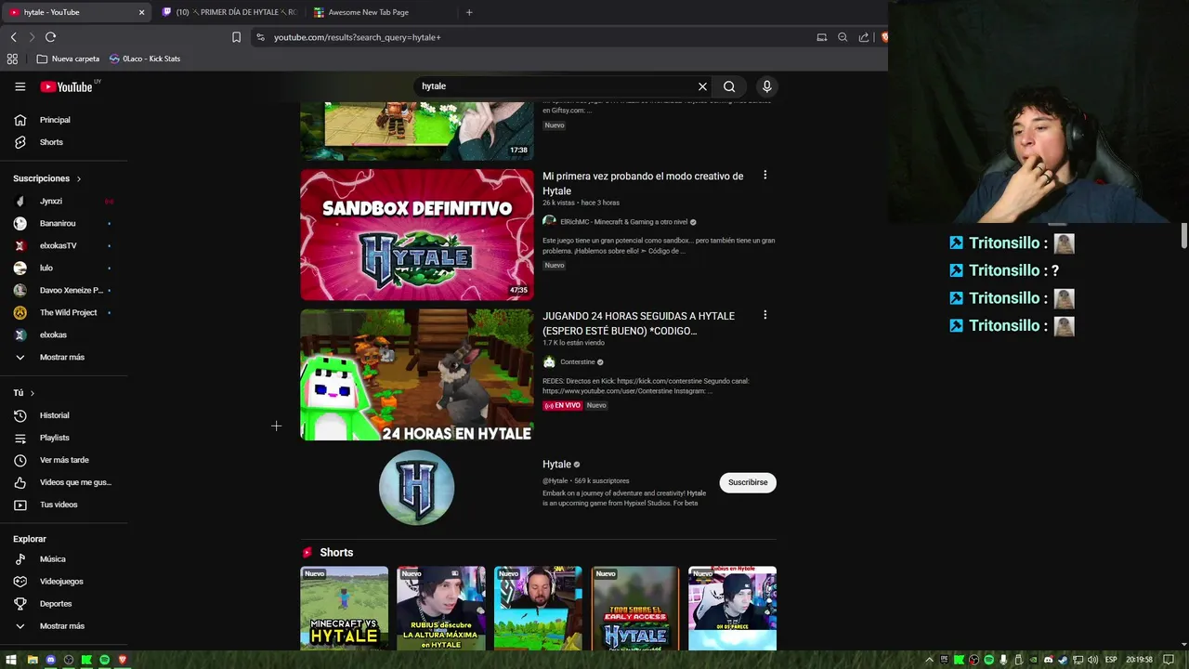
Task: Open Brave browser from the taskbar
Action: click(123, 660)
